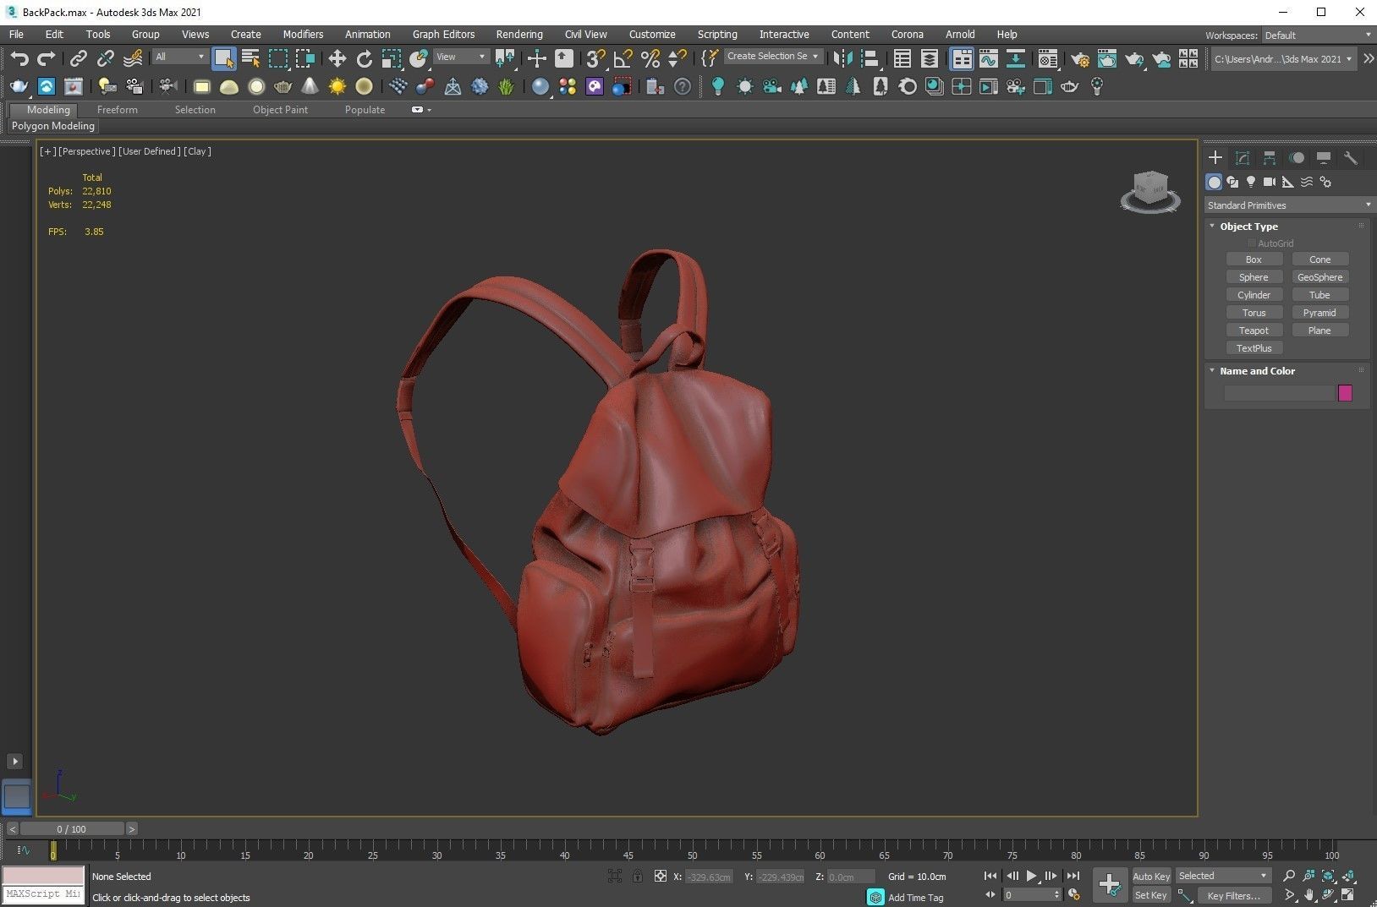Viewport: 1377px width, 907px height.
Task: Click the Set Key button
Action: (1151, 895)
